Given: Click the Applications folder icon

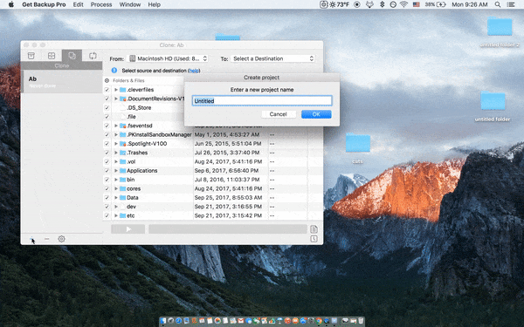Looking at the screenshot, I should point(122,171).
